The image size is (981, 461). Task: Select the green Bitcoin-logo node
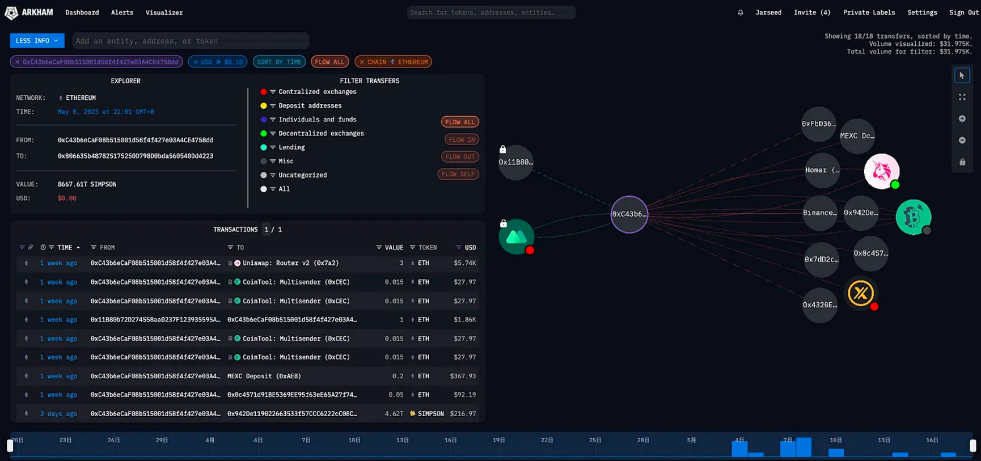913,217
